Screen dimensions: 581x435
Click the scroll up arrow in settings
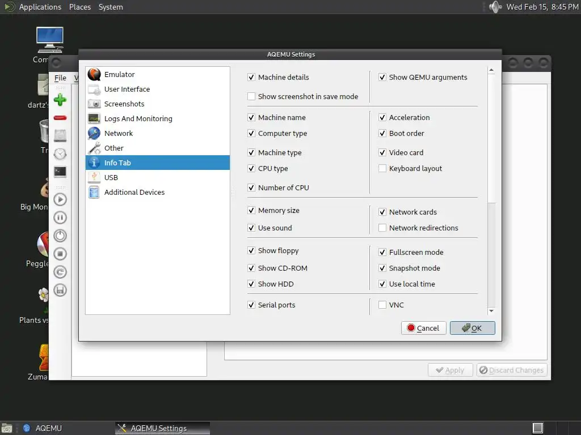point(491,70)
